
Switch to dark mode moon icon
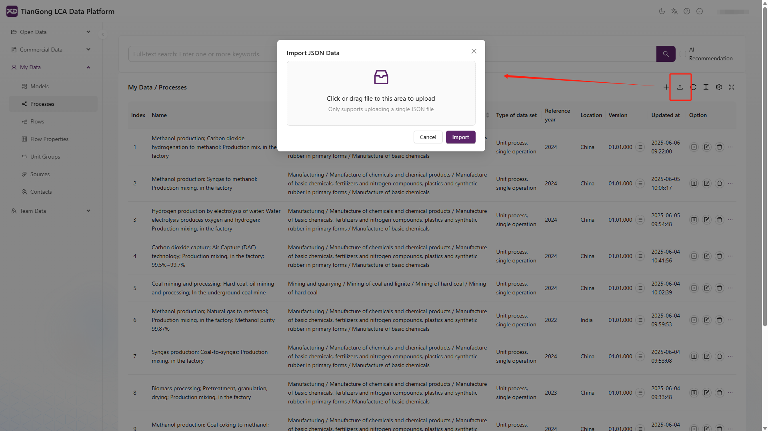662,11
